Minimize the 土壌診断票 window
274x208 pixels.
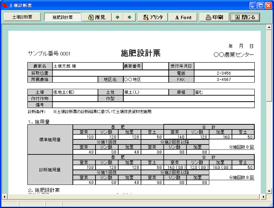(x=253, y=5)
